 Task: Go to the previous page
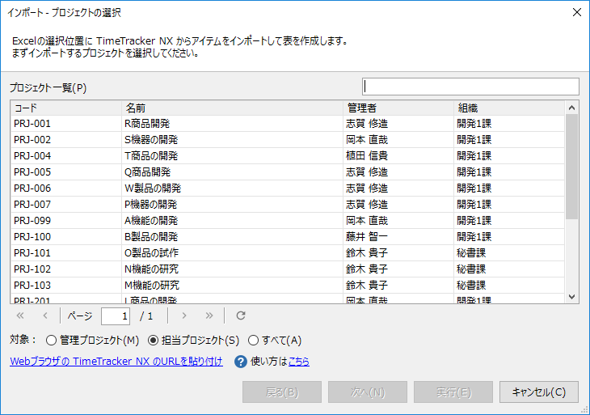[x=45, y=315]
